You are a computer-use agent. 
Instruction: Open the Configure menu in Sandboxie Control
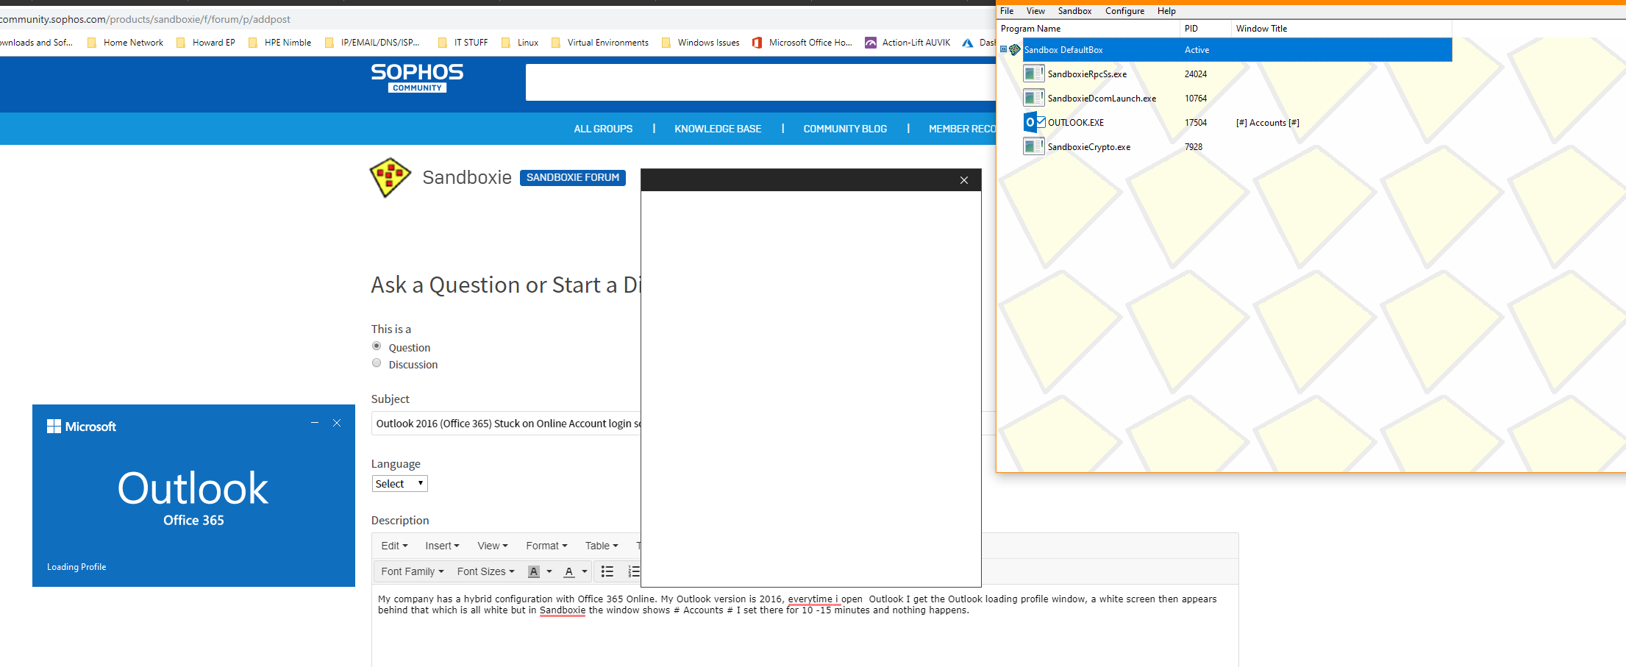[x=1124, y=11]
